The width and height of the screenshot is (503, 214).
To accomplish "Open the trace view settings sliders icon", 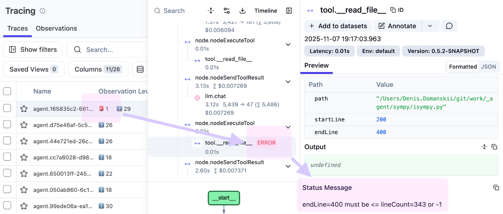I will point(226,11).
